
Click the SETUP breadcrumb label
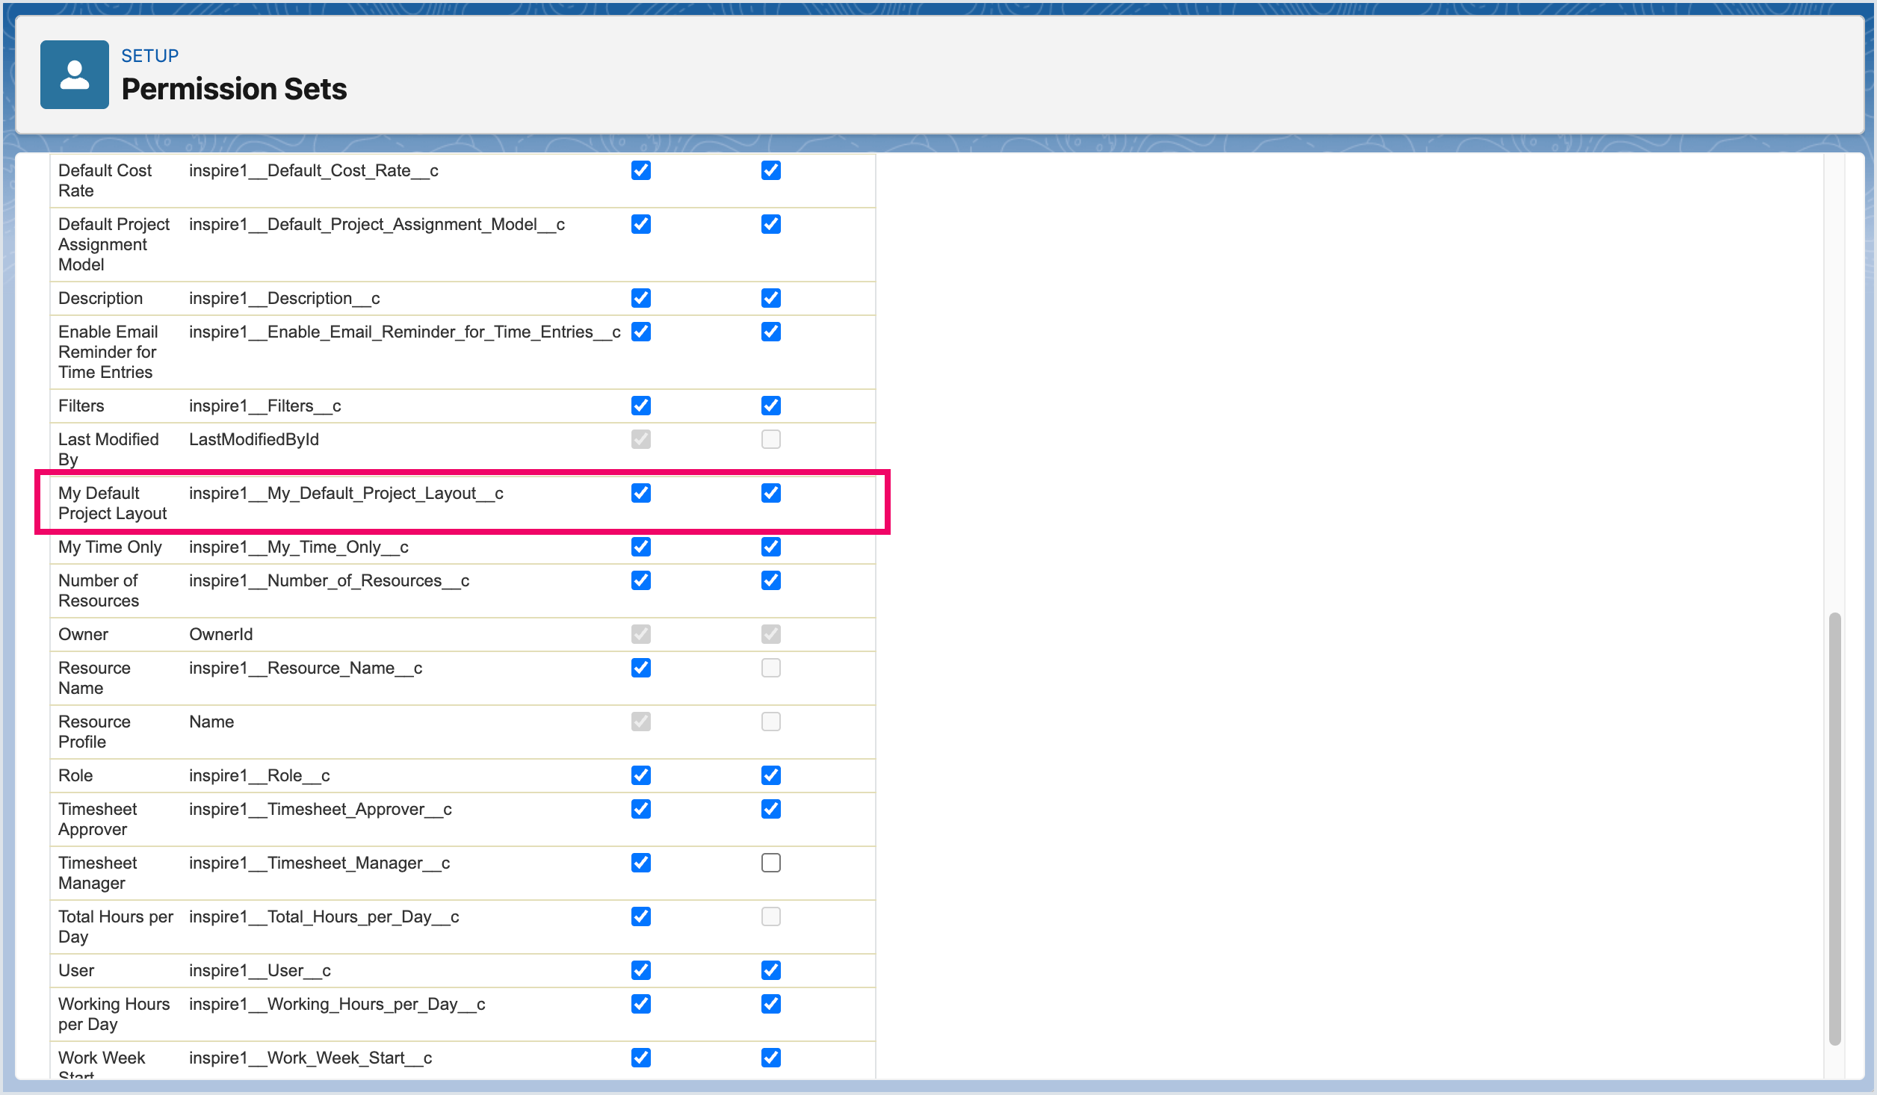click(149, 56)
